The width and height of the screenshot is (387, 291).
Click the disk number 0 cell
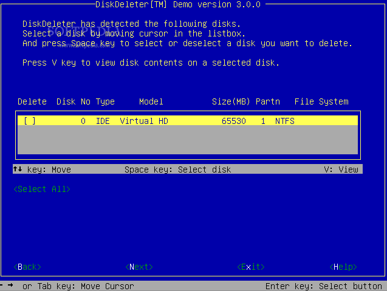83,121
